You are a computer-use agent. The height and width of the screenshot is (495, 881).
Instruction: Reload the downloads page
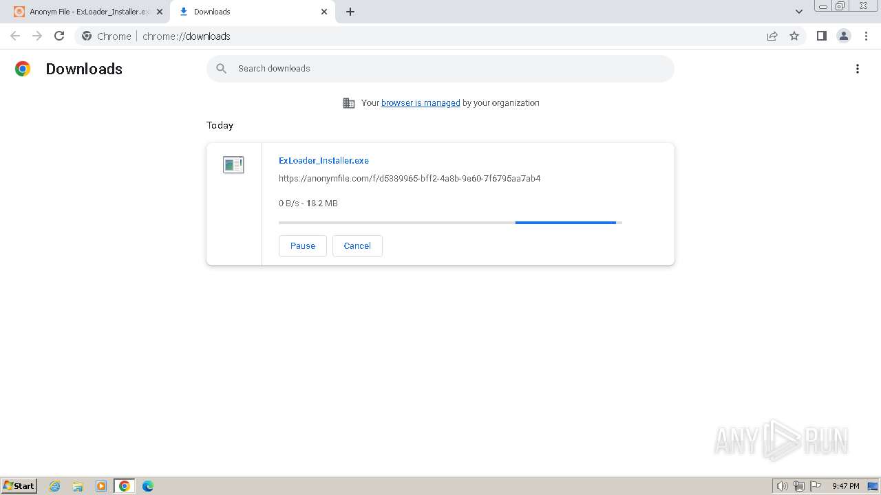pyautogui.click(x=59, y=36)
